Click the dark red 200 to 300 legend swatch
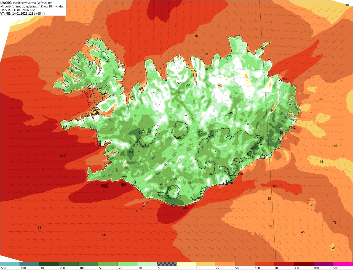The image size is (353, 270). (284, 264)
